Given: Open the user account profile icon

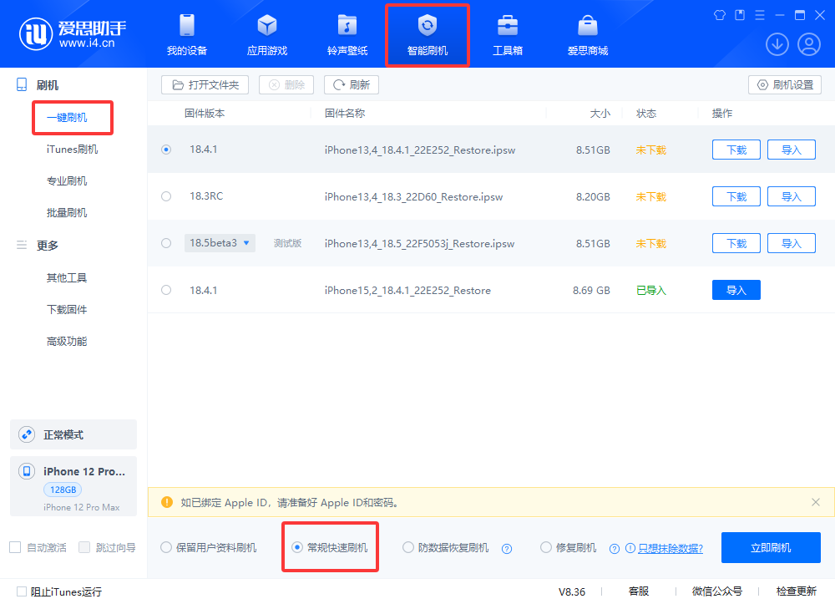Looking at the screenshot, I should (808, 44).
